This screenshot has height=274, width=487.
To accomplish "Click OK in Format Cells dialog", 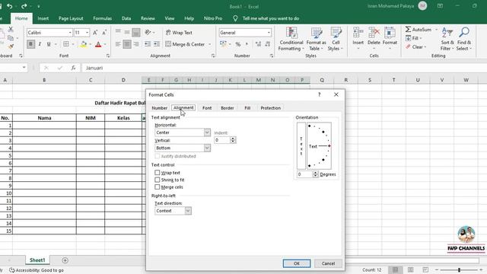I will (297, 263).
